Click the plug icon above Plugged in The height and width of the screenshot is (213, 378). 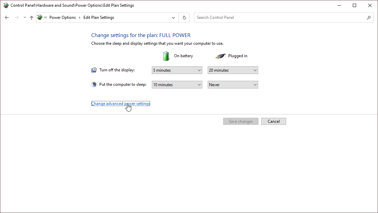tap(220, 56)
